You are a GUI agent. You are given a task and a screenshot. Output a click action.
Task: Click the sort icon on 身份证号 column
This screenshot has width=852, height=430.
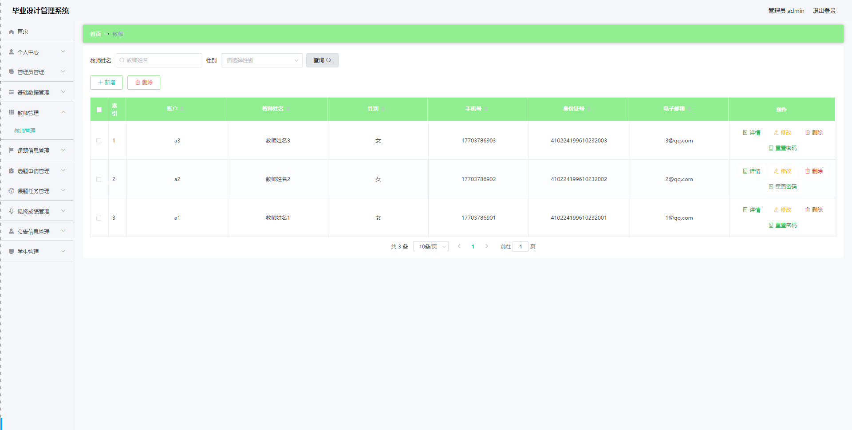click(589, 109)
